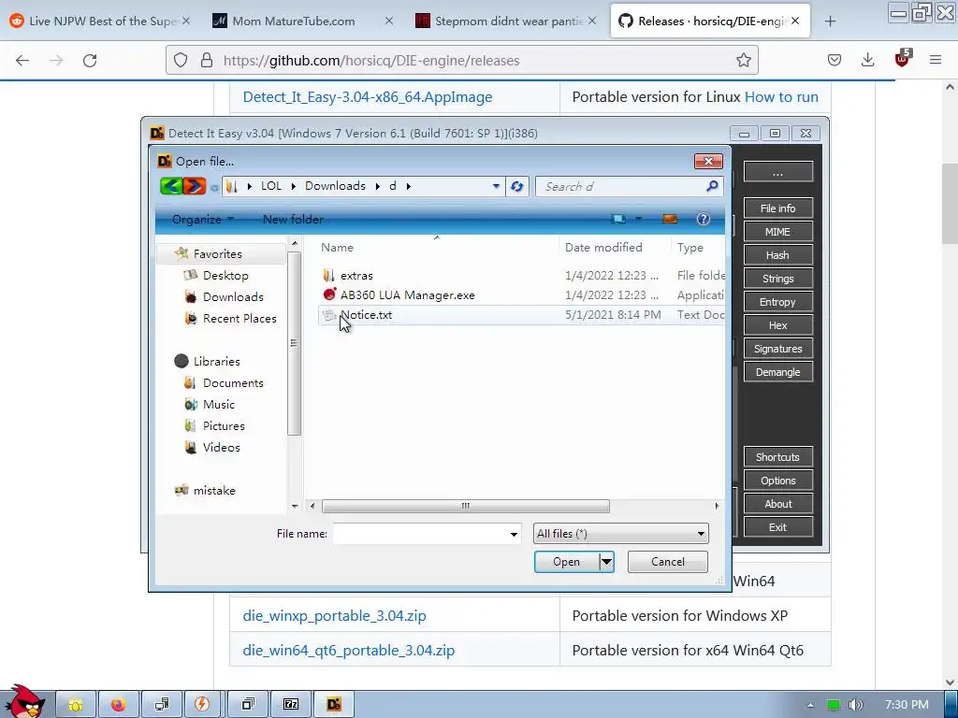Switch to Live NJPW Best of the Super tab
The image size is (958, 718).
(101, 22)
